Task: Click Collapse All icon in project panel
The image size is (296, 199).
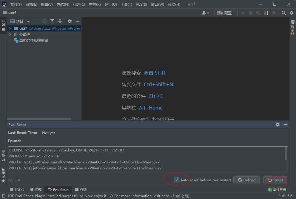Action: [x=60, y=21]
